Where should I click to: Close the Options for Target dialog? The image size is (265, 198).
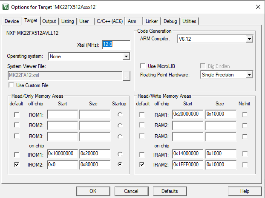(x=258, y=7)
